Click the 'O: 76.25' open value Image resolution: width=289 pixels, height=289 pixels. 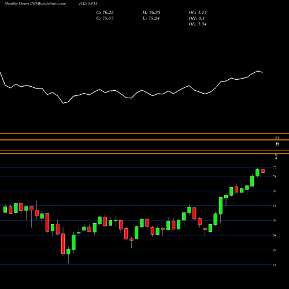[x=105, y=13]
